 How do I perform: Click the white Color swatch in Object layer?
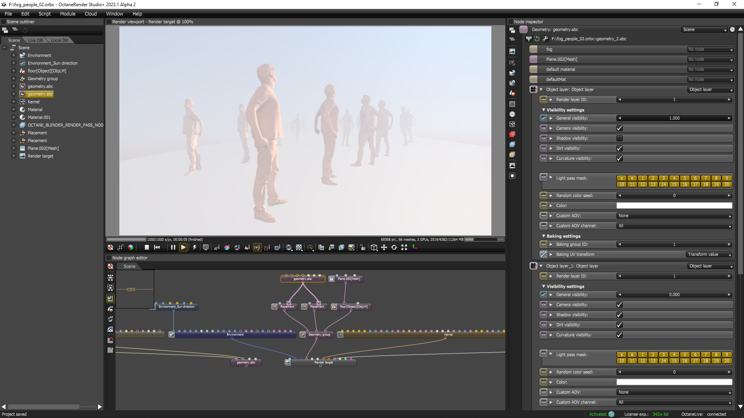(x=674, y=206)
